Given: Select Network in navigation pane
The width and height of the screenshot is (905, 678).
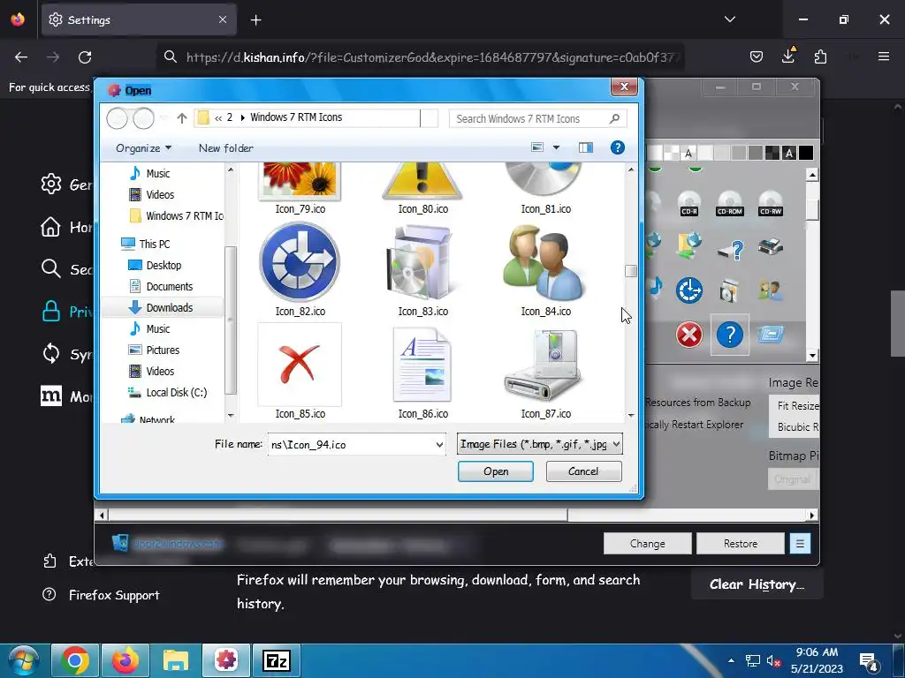Looking at the screenshot, I should 148,419.
